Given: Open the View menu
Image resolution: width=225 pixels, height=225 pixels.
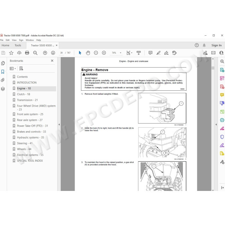Looking at the screenshot, I should [x=14, y=40].
